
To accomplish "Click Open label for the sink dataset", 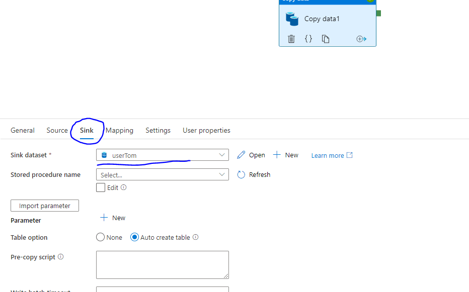I will tap(257, 155).
